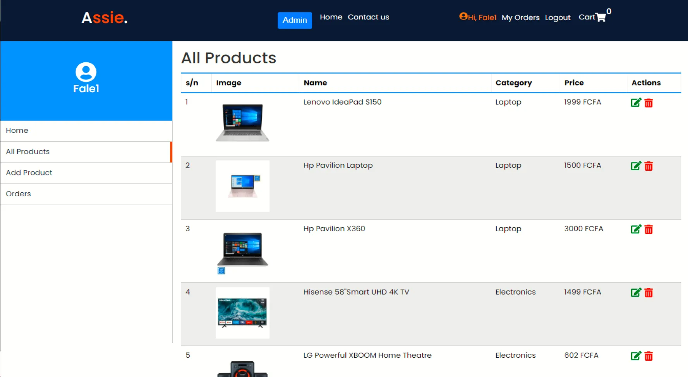Click the 3000 FCFA price
688x377 pixels.
pos(583,228)
